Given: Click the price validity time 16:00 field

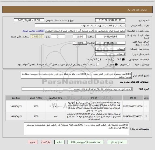Looking at the screenshot, I should [80, 43].
